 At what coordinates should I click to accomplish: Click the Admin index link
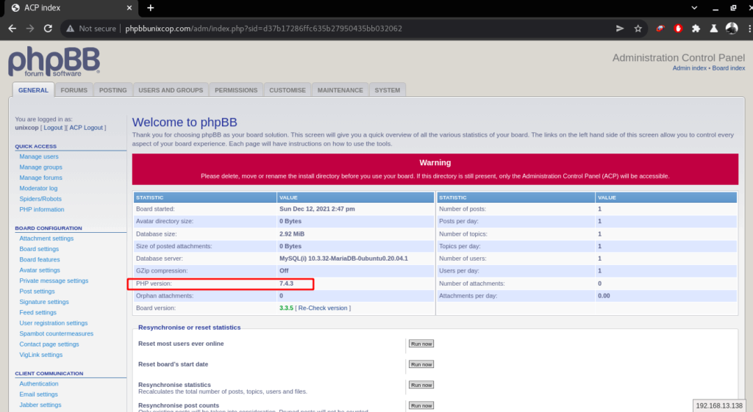coord(689,68)
